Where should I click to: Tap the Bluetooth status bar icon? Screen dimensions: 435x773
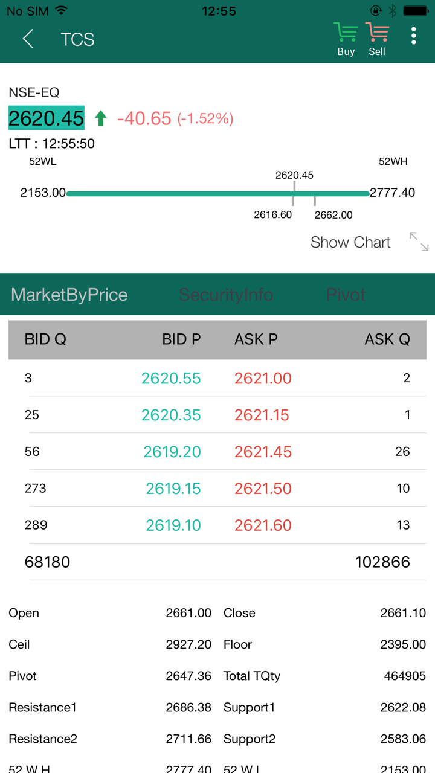click(x=393, y=11)
